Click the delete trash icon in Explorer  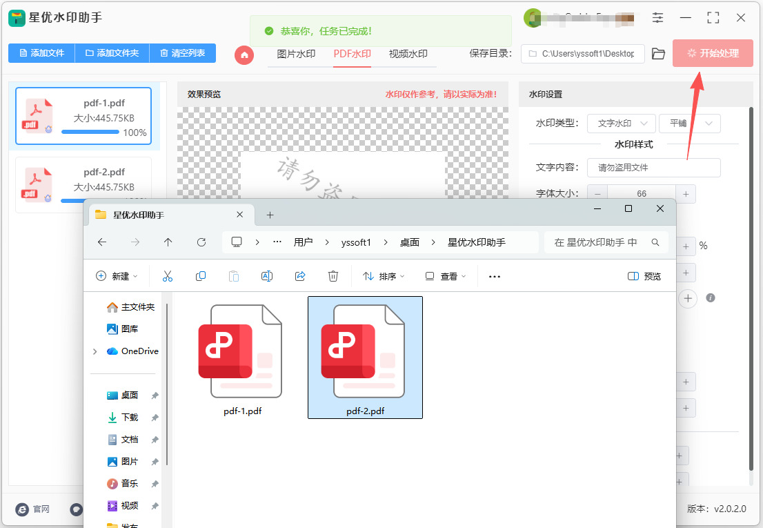333,276
